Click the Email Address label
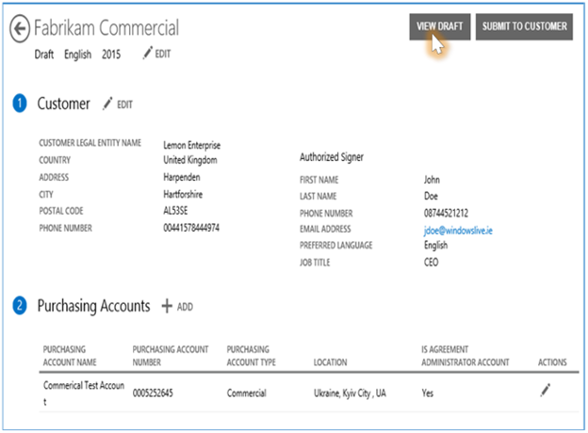Viewport: 588px width, 433px height. point(325,229)
